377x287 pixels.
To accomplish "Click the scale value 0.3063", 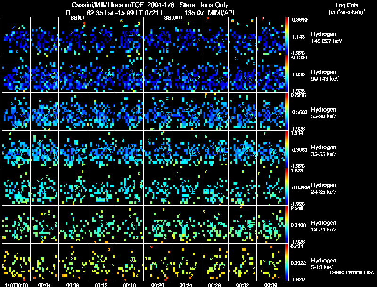I will (300, 150).
